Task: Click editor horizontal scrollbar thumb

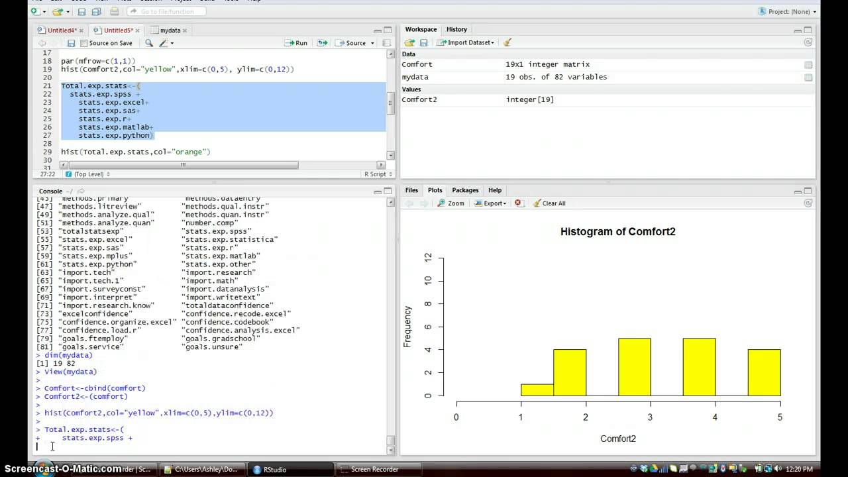Action: point(184,165)
